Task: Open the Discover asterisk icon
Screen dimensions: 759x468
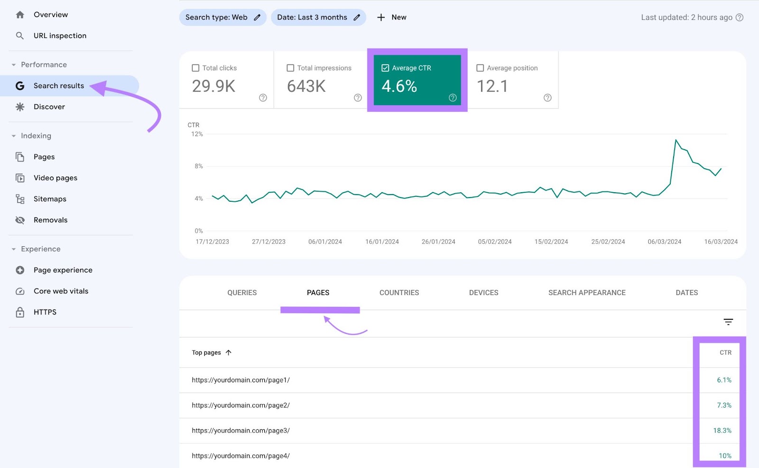Action: point(20,107)
